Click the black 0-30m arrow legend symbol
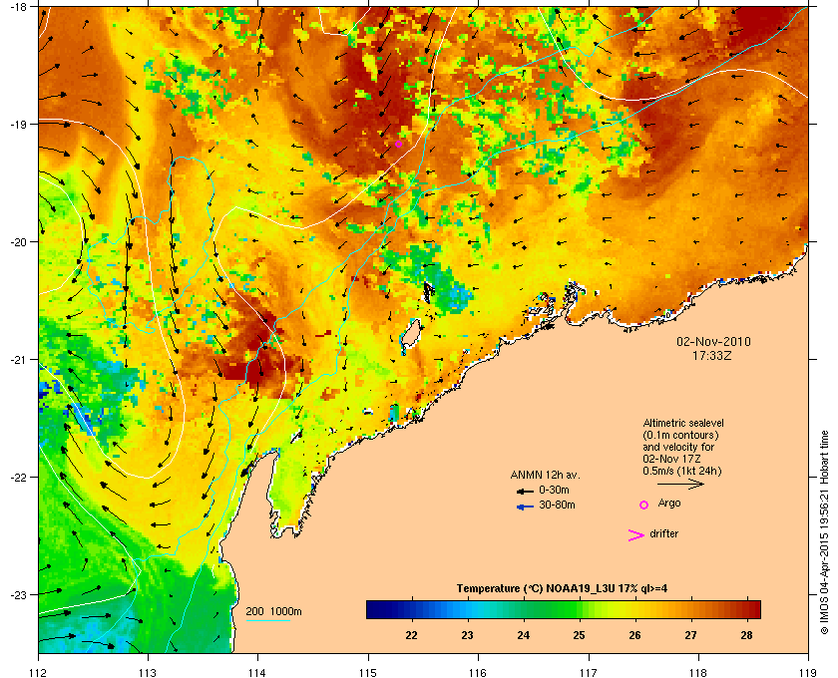 pos(525,491)
